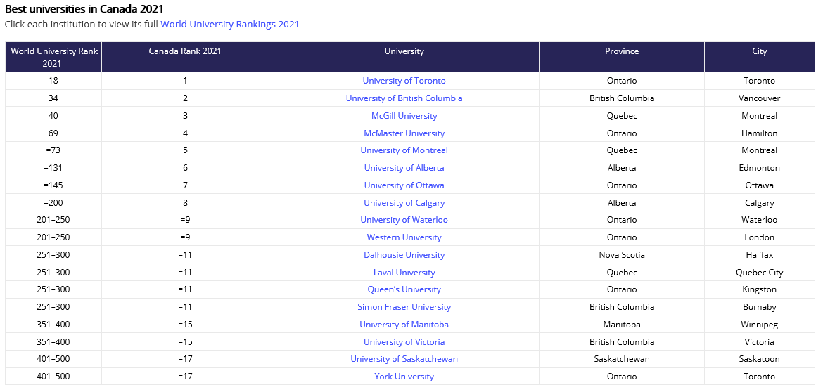
Task: Click the Hamilton city cell
Action: pyautogui.click(x=760, y=133)
